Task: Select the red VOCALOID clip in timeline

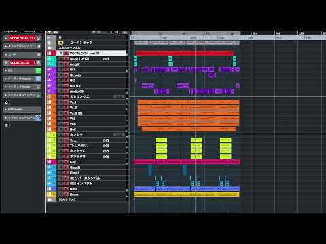Action: tap(185, 53)
